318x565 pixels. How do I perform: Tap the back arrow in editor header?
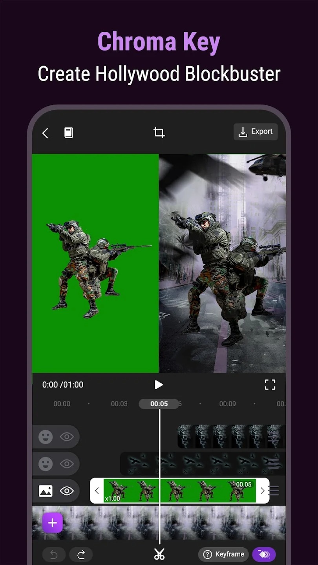46,133
